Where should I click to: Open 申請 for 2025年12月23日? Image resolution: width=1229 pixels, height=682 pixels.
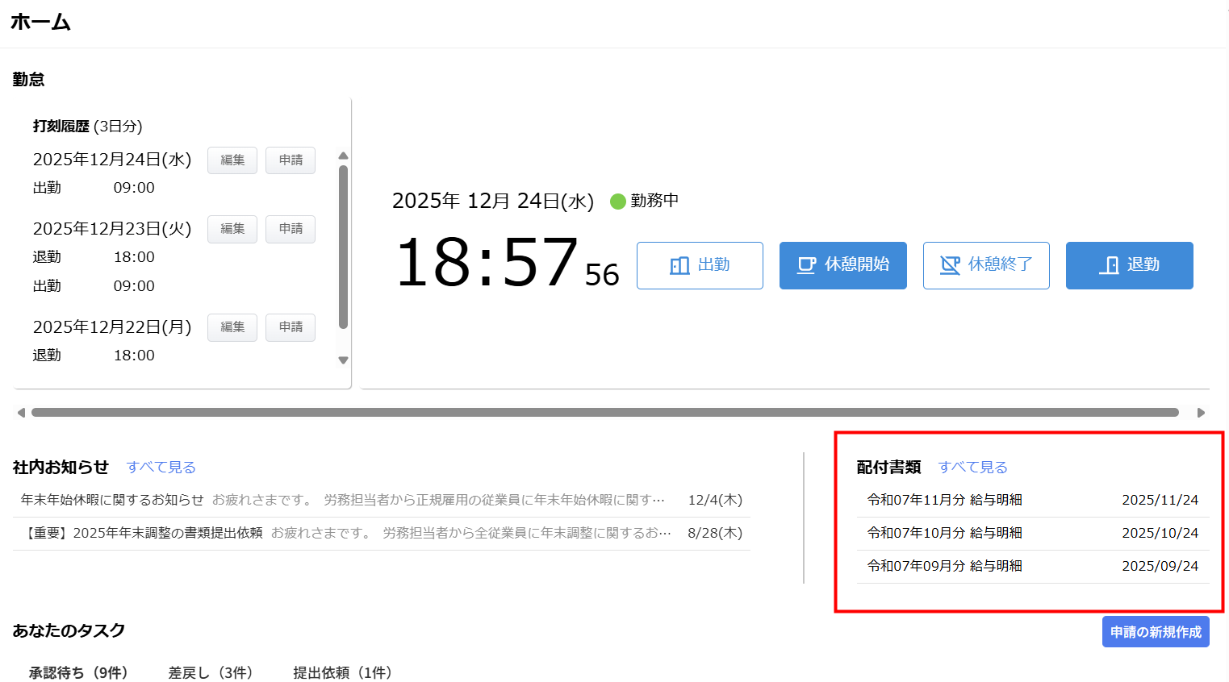pos(291,229)
